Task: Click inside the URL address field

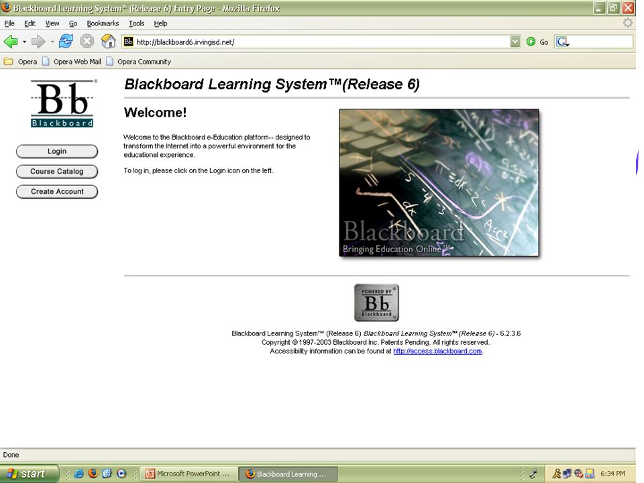Action: 321,42
